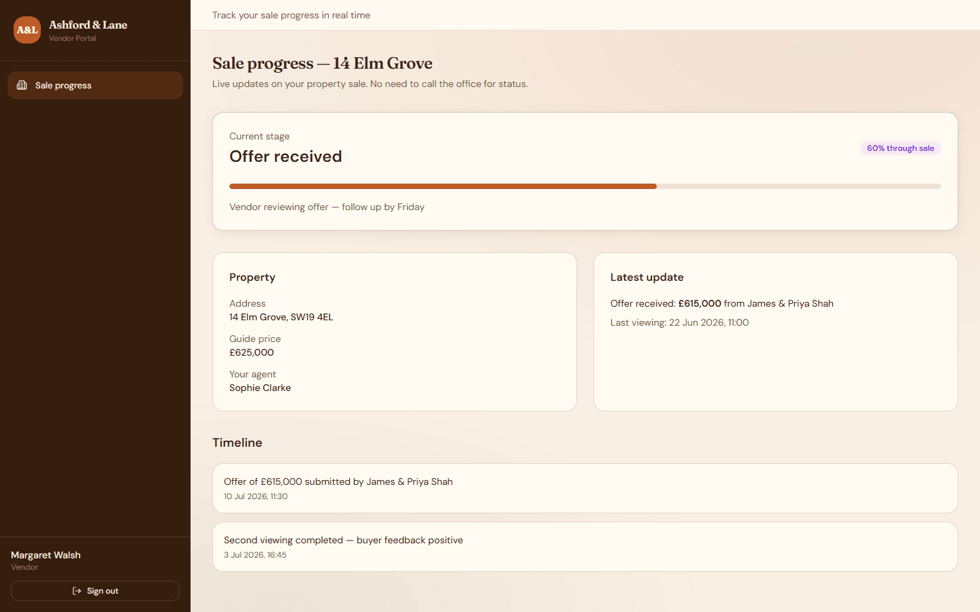Click the sale progress bar
This screenshot has height=612, width=980.
585,186
